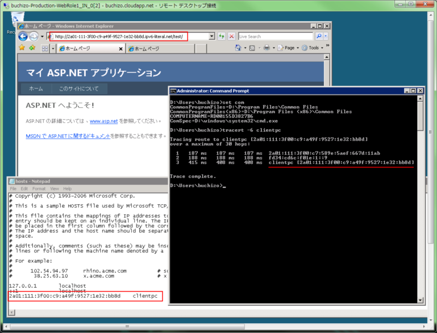Open the recent pages dropdown next to Forward

(42, 37)
